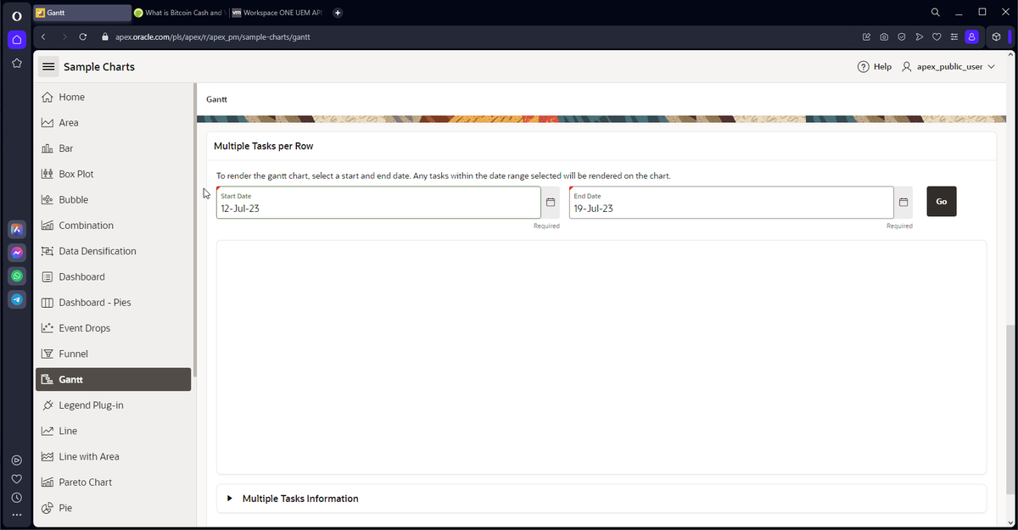1018x530 pixels.
Task: Open history clock icon in sidebar
Action: click(x=16, y=498)
